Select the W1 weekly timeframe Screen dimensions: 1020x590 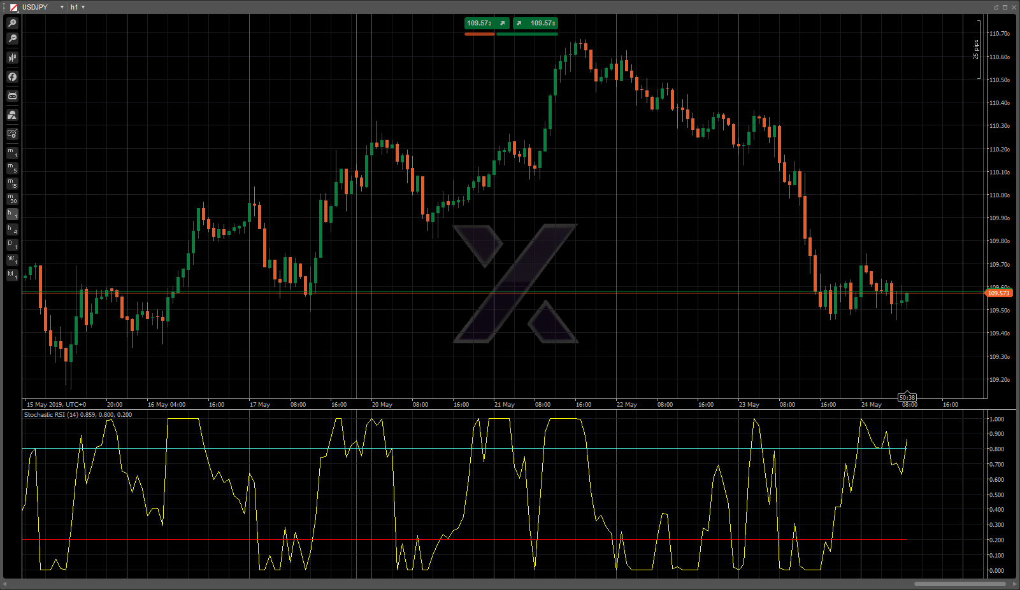tap(12, 260)
